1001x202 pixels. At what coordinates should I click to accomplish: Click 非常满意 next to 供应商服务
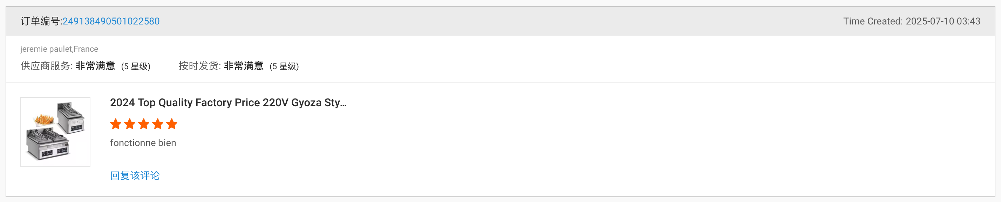pyautogui.click(x=95, y=66)
